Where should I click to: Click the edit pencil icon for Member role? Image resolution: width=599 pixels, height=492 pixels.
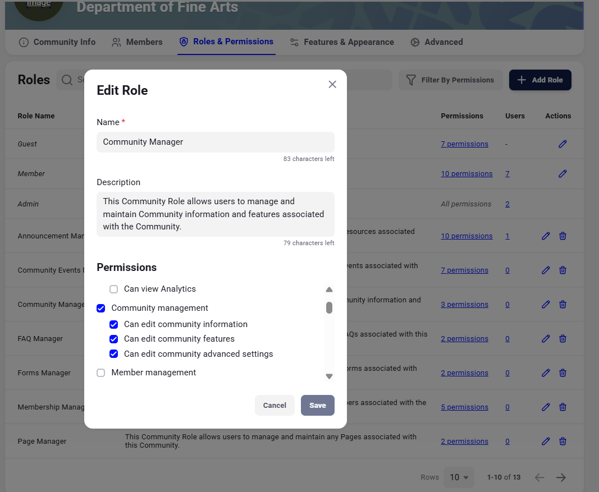[563, 174]
